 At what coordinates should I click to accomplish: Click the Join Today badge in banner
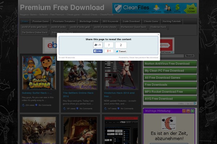click(x=191, y=9)
